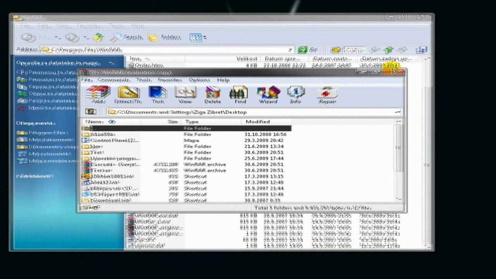The image size is (496, 279).
Task: Launch the WinRAR Wizard
Action: point(268,95)
